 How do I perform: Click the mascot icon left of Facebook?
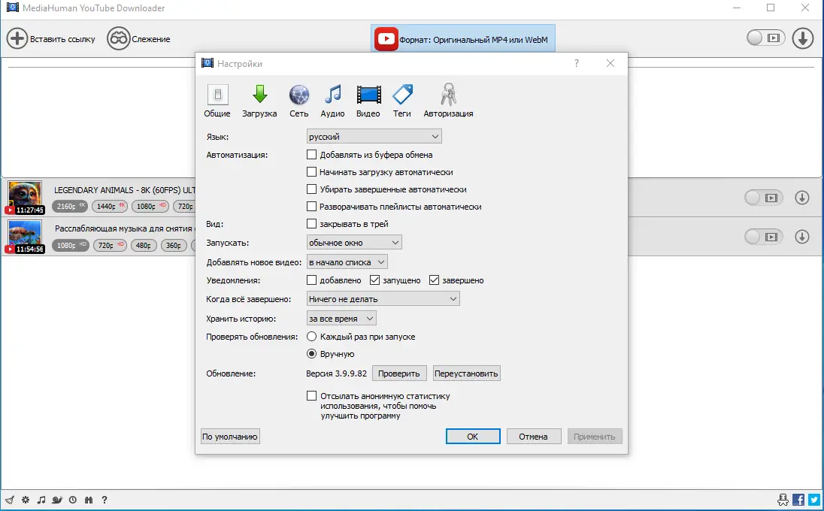click(782, 500)
